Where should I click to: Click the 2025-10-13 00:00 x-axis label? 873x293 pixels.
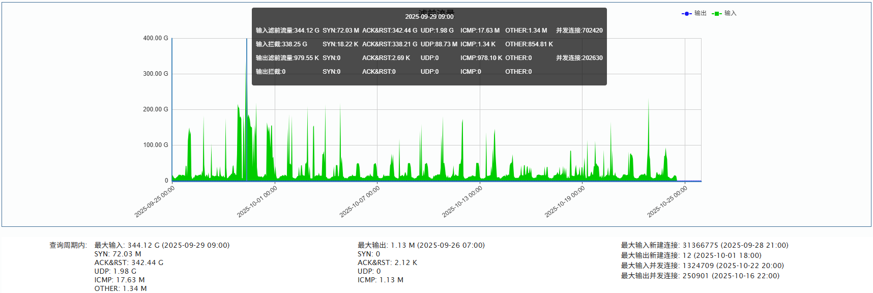pos(462,201)
